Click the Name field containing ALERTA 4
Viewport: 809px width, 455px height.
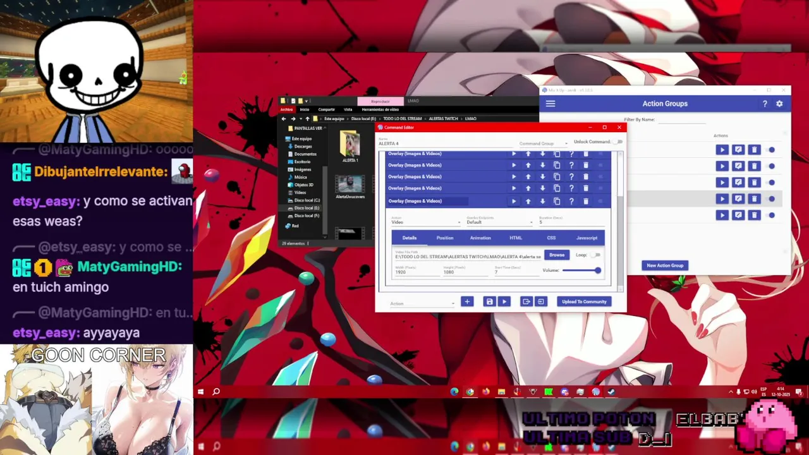(446, 143)
